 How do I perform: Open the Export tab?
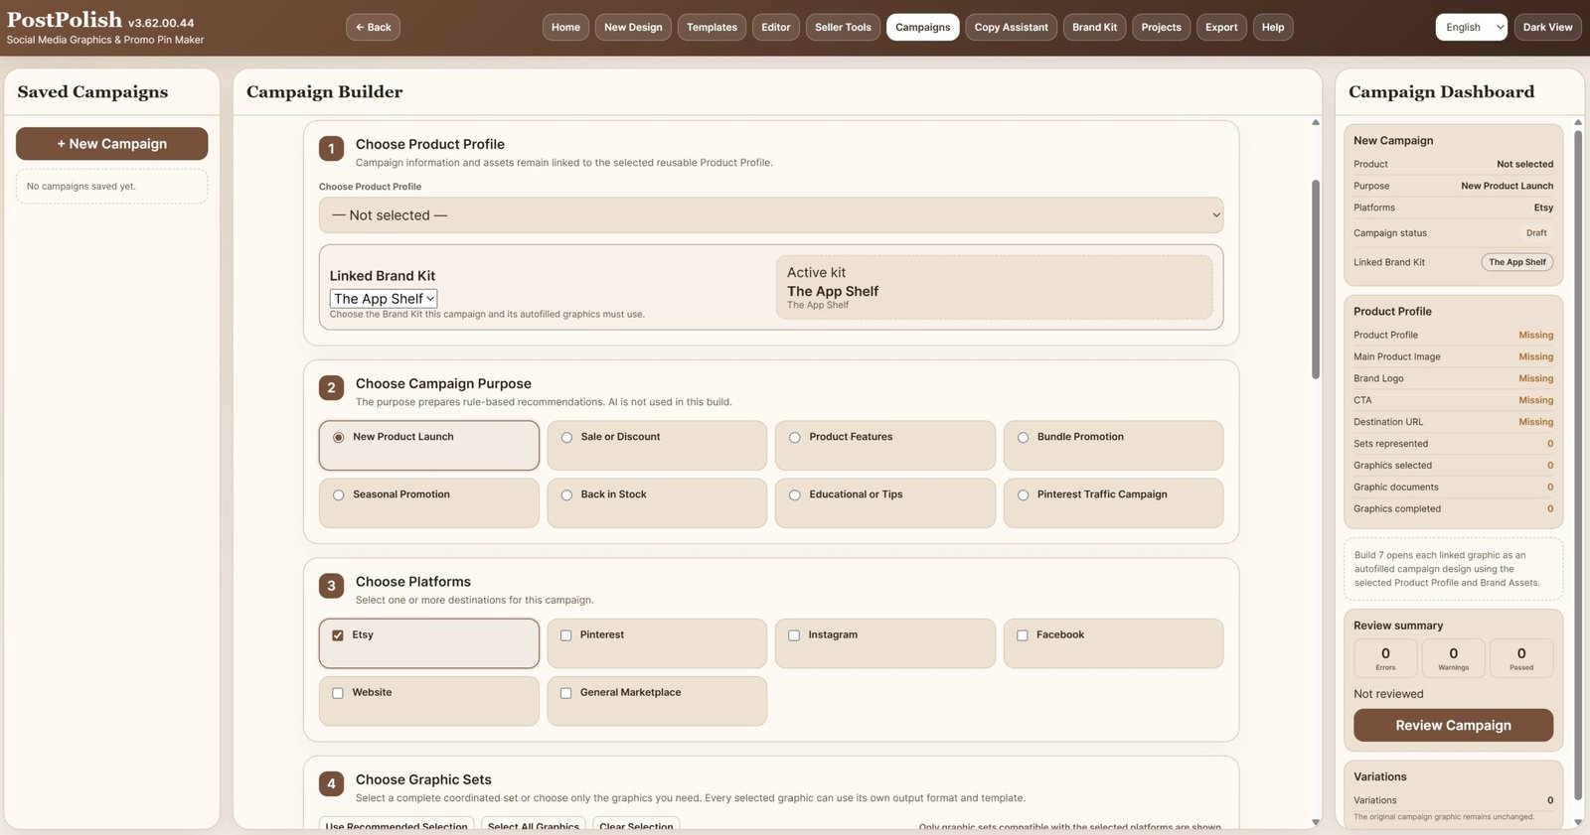pyautogui.click(x=1221, y=27)
